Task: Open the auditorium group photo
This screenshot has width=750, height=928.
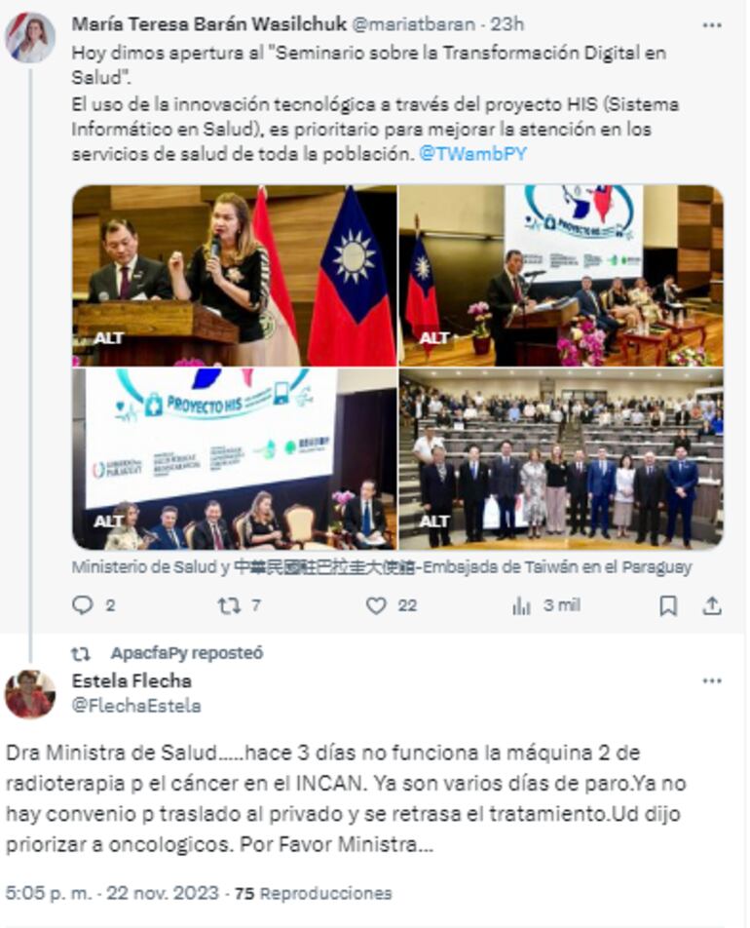Action: pos(561,459)
